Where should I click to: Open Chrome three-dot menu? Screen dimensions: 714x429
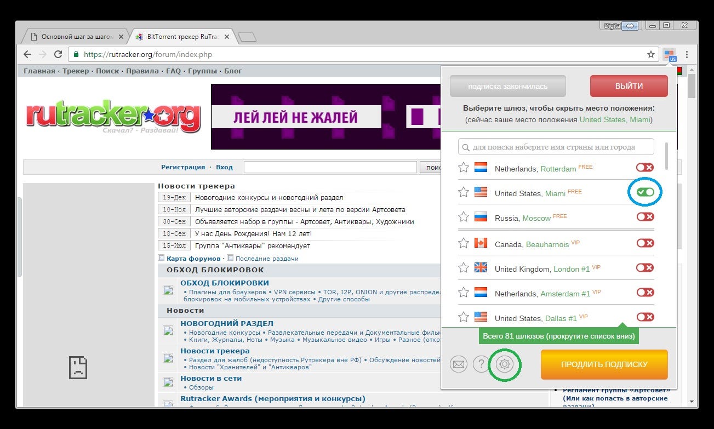pos(687,54)
